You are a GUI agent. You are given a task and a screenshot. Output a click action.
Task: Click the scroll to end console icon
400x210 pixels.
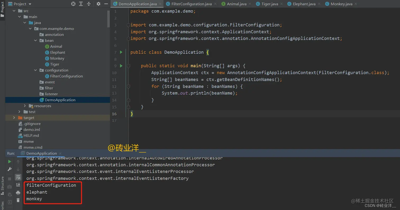pos(18,185)
